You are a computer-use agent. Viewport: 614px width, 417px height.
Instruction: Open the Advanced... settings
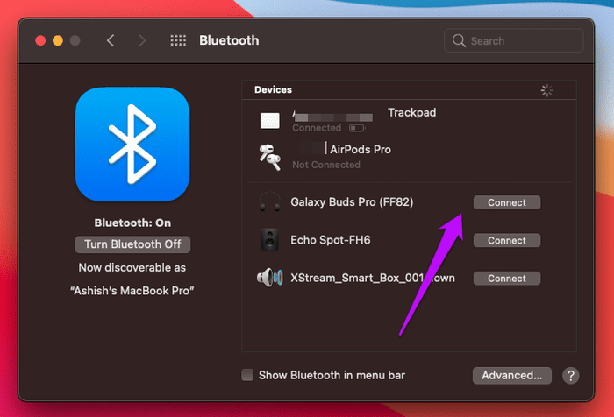click(x=511, y=376)
